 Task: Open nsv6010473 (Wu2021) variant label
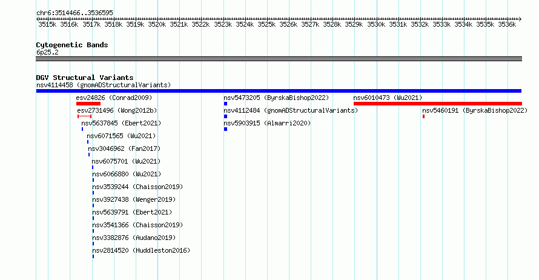tap(388, 98)
